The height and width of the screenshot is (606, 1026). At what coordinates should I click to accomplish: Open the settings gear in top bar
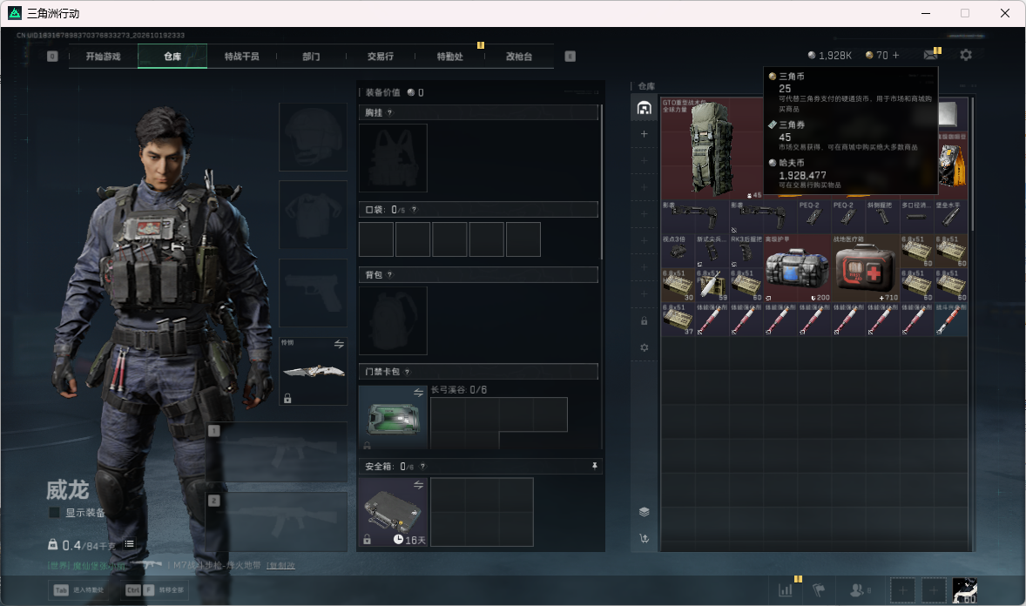(966, 55)
